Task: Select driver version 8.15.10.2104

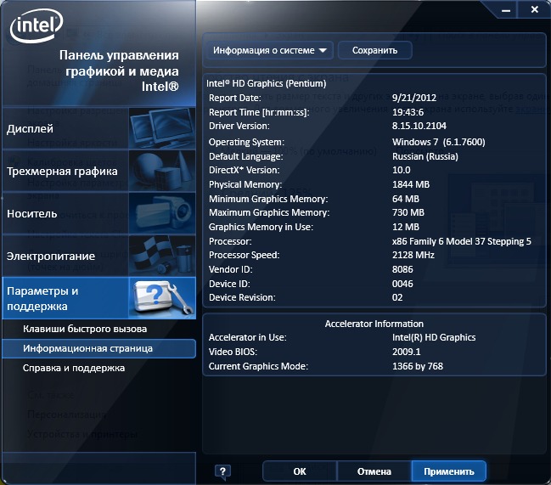Action: tap(419, 126)
